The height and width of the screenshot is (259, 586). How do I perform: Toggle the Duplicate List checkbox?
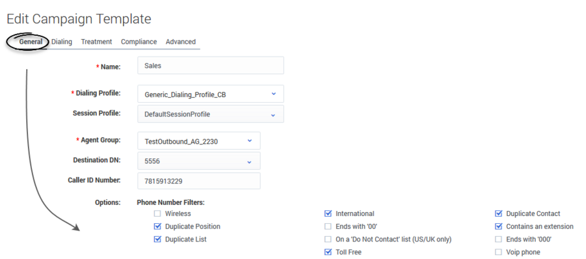tap(158, 239)
